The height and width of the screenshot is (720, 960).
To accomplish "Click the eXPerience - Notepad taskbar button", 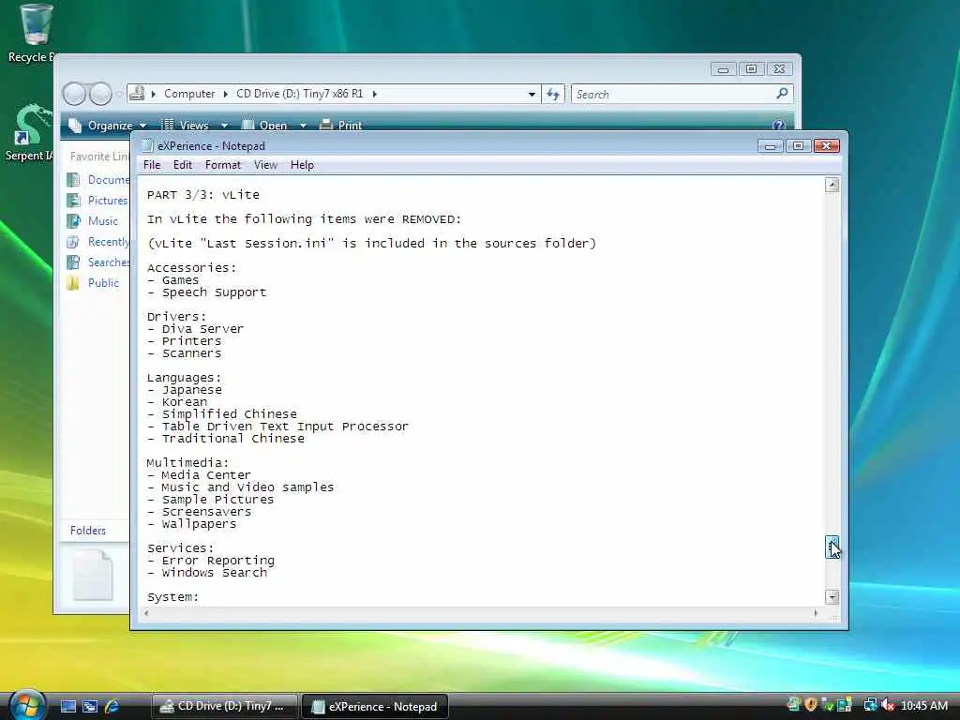I will (x=375, y=706).
